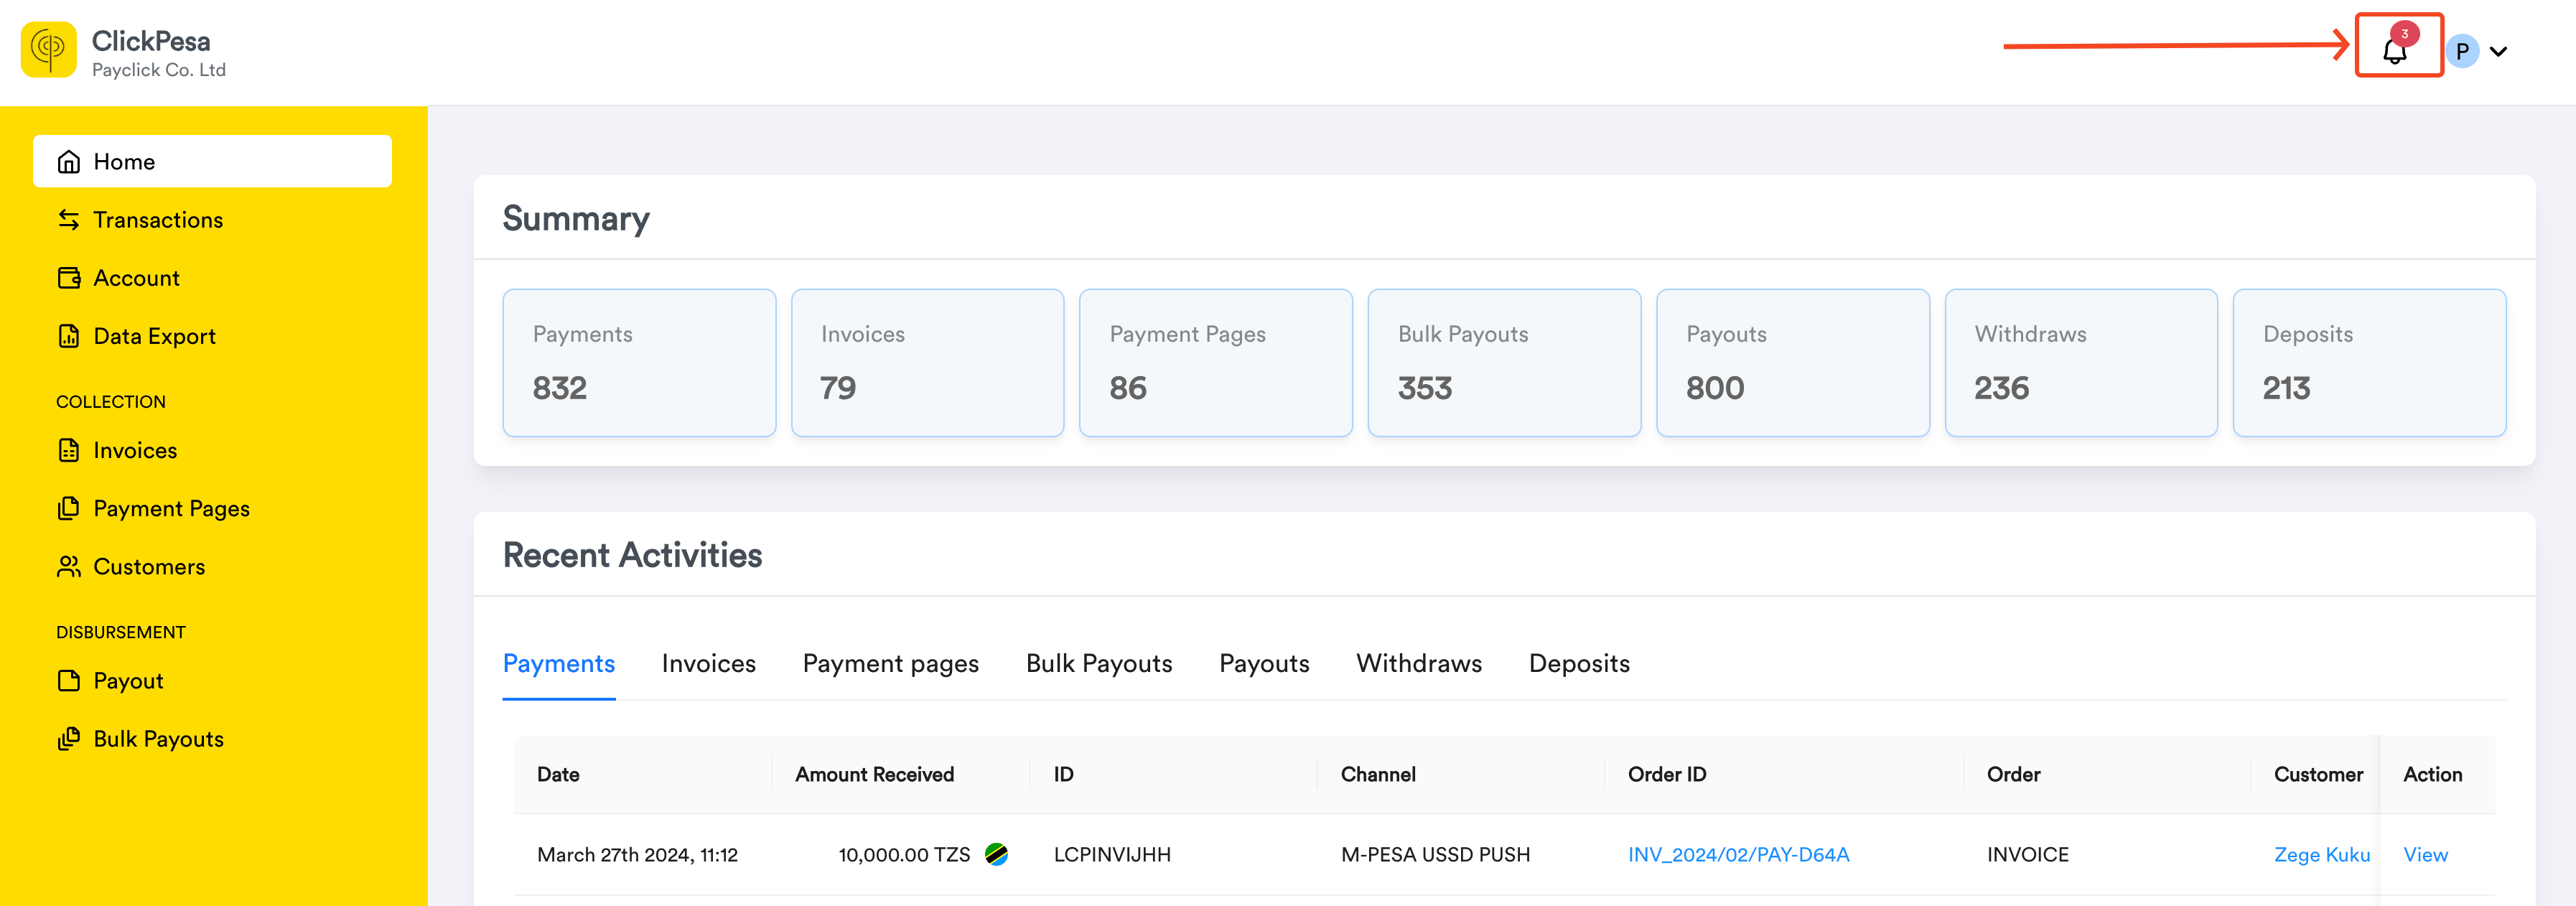The width and height of the screenshot is (2576, 906).
Task: Switch to the Payouts tab
Action: click(1264, 663)
